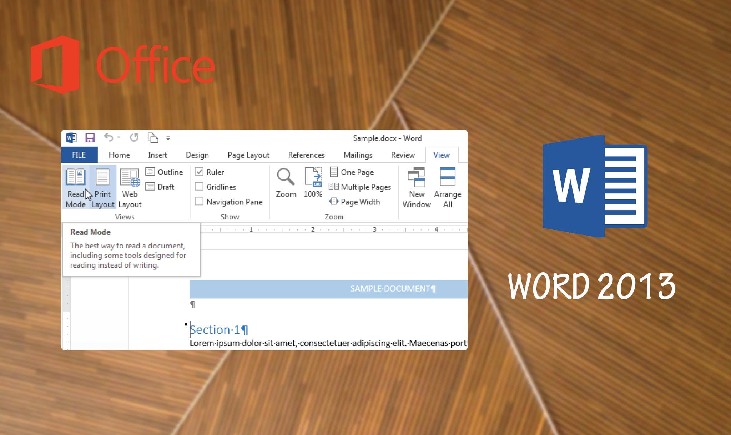This screenshot has height=435, width=731.
Task: Click the Multiple Pages view icon
Action: [x=333, y=187]
